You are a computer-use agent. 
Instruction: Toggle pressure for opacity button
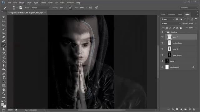click(x=70, y=8)
